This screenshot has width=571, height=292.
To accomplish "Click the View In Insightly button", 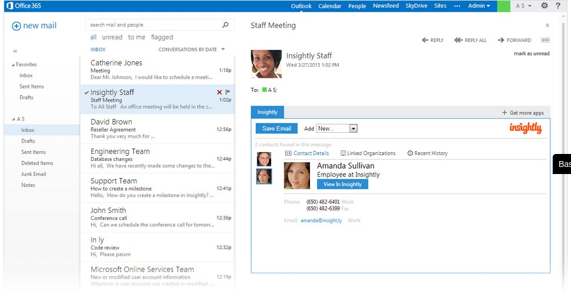I will [x=342, y=185].
